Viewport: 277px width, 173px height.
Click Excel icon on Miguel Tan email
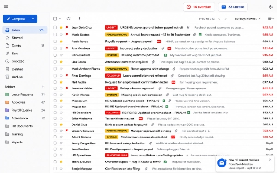tap(167, 107)
